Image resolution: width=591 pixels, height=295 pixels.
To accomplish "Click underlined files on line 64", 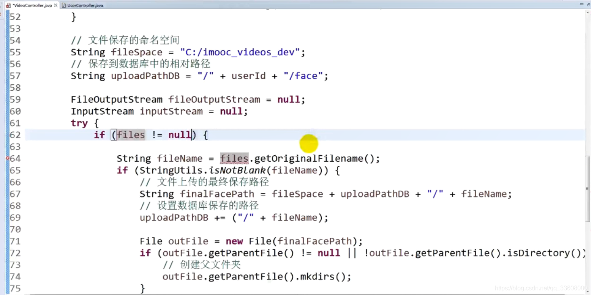I will point(234,158).
